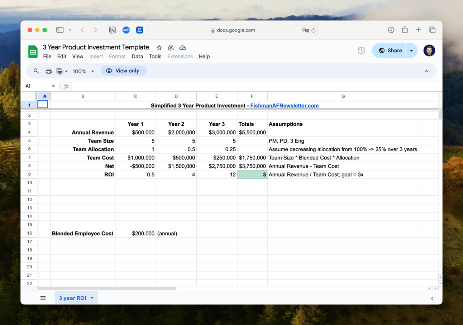The height and width of the screenshot is (325, 463).
Task: Select column C header
Action: click(135, 96)
